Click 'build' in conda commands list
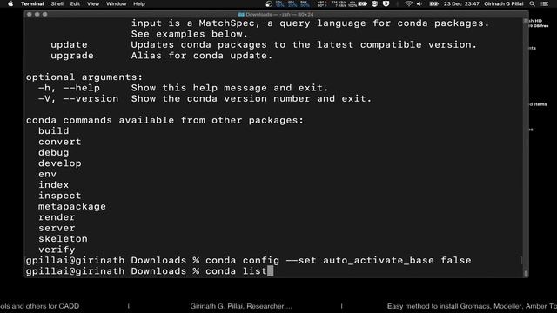557x313 pixels. (x=54, y=131)
